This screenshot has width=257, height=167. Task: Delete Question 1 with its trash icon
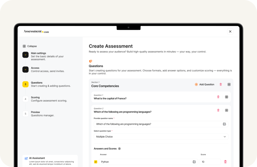(218, 97)
